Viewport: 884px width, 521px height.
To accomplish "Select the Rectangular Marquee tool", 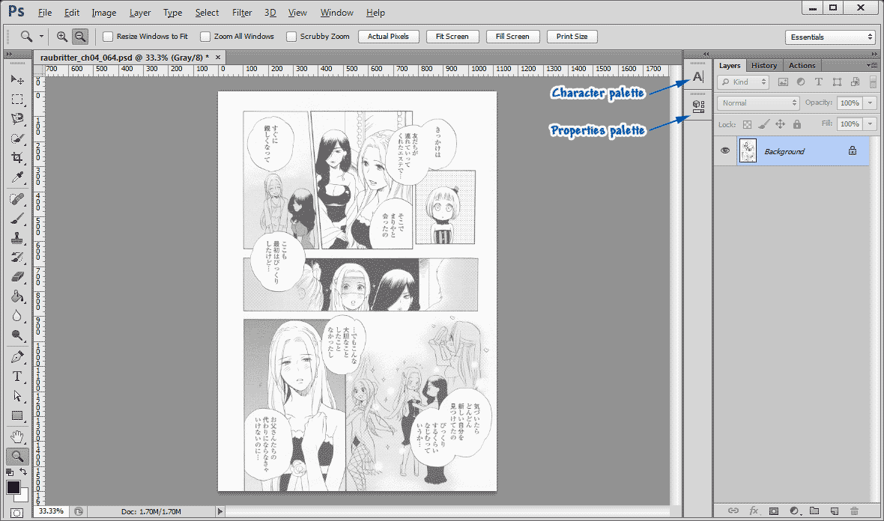I will (x=17, y=99).
